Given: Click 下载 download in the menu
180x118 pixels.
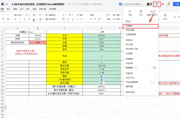Looking at the screenshot, I should [130, 13].
